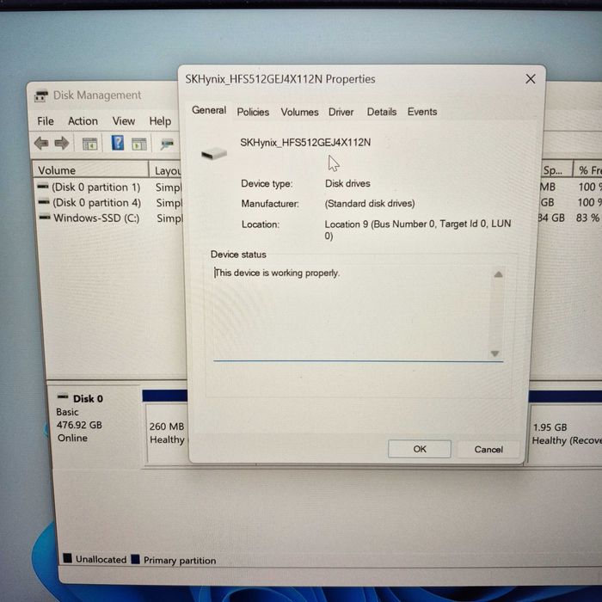Click OK in the Properties dialog
Screen dimensions: 602x602
[420, 449]
